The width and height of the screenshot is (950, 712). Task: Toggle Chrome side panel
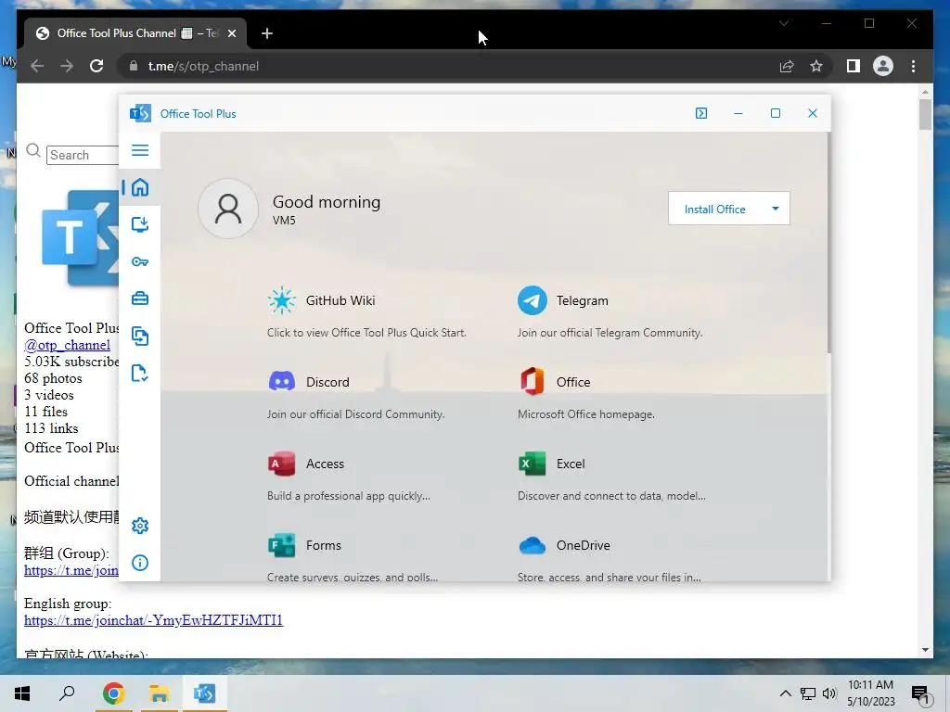click(x=854, y=66)
